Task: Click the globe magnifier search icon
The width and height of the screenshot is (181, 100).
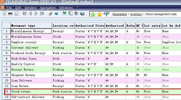Action: (82, 14)
